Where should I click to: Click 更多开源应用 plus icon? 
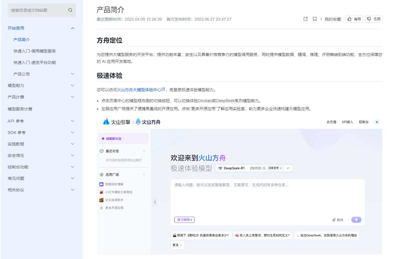(x=101, y=208)
